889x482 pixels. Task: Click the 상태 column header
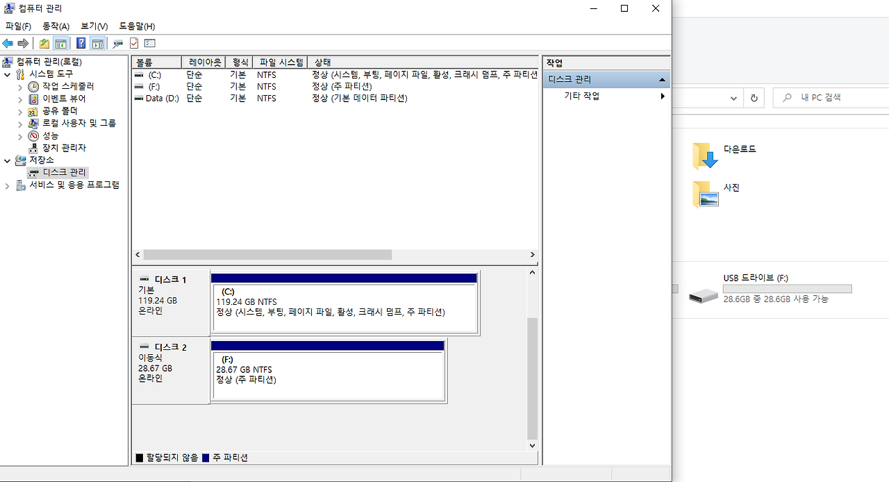click(422, 63)
